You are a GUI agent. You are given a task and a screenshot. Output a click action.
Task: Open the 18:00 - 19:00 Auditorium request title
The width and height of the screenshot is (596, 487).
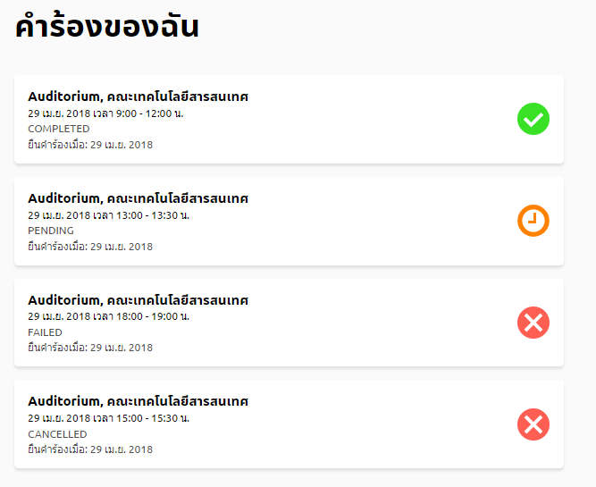pos(138,300)
